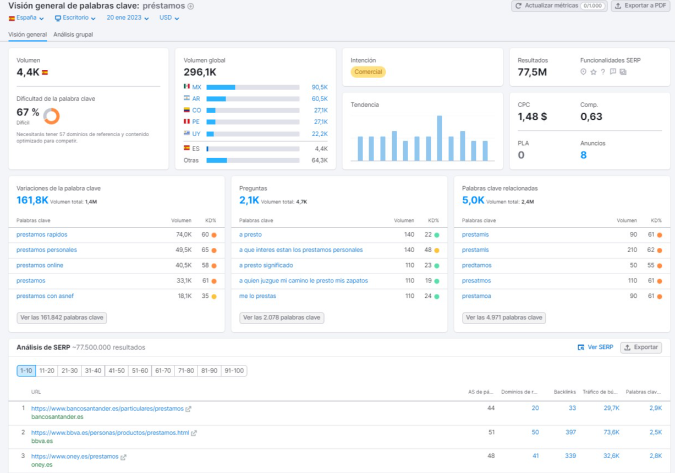This screenshot has width=675, height=473.
Task: Click question mark SERP feature icon
Action: [603, 72]
